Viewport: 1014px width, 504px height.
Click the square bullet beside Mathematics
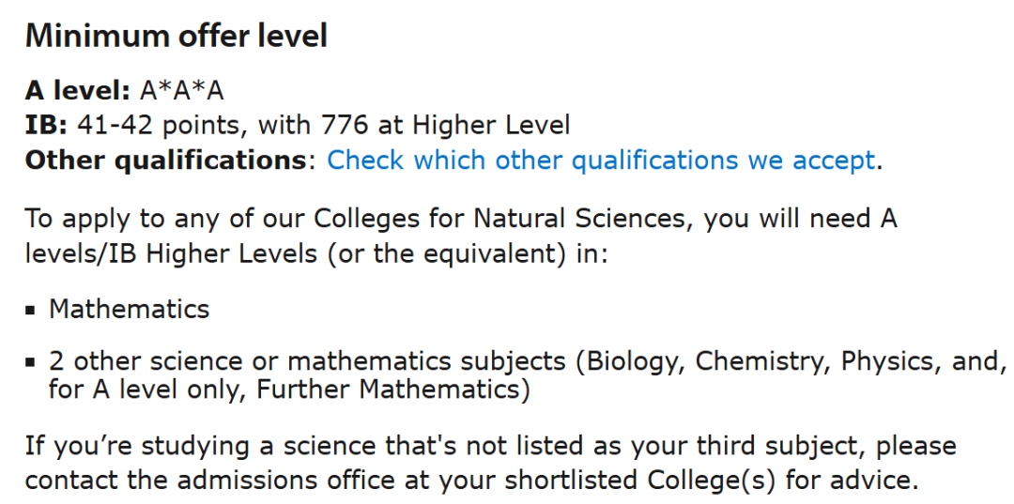(30, 309)
